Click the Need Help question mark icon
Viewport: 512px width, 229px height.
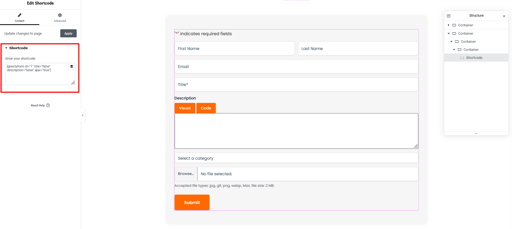click(x=48, y=105)
